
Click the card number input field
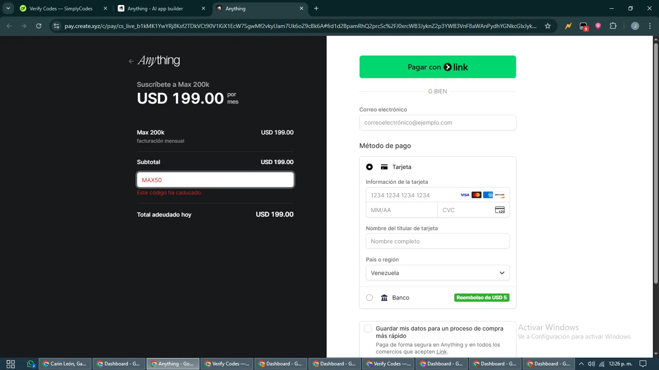point(438,195)
